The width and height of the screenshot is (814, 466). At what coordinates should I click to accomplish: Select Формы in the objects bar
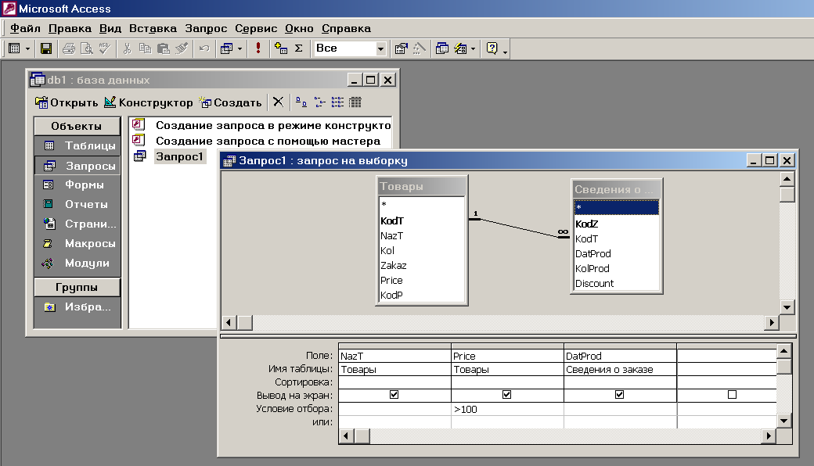click(77, 185)
